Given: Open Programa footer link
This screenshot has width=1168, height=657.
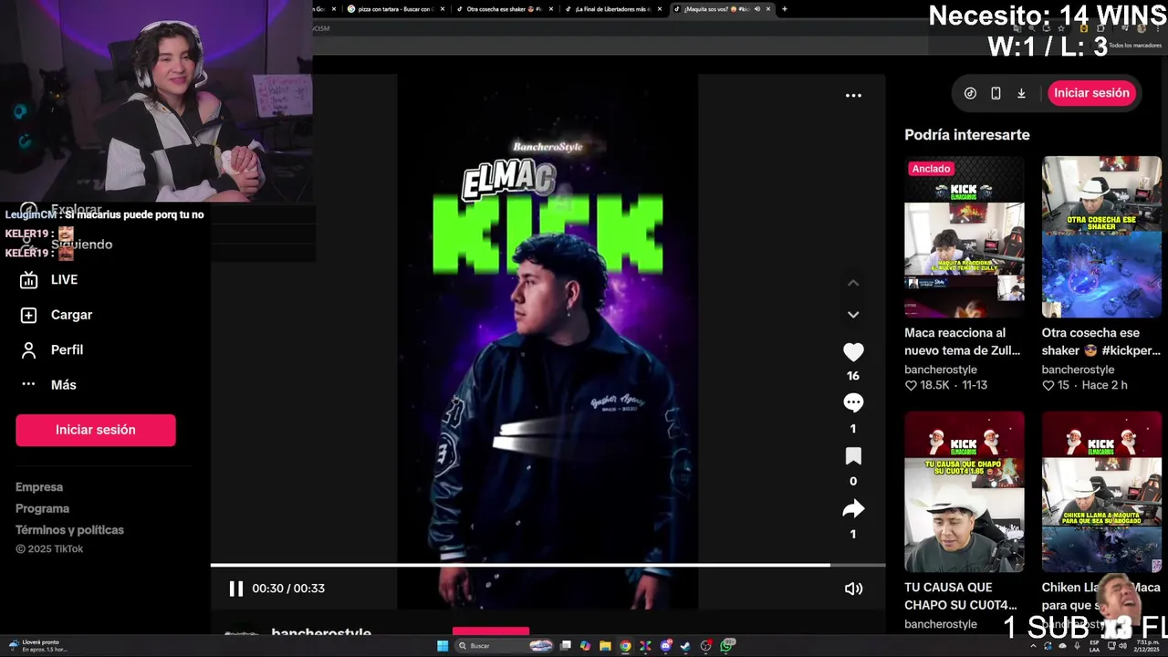Looking at the screenshot, I should tap(42, 508).
